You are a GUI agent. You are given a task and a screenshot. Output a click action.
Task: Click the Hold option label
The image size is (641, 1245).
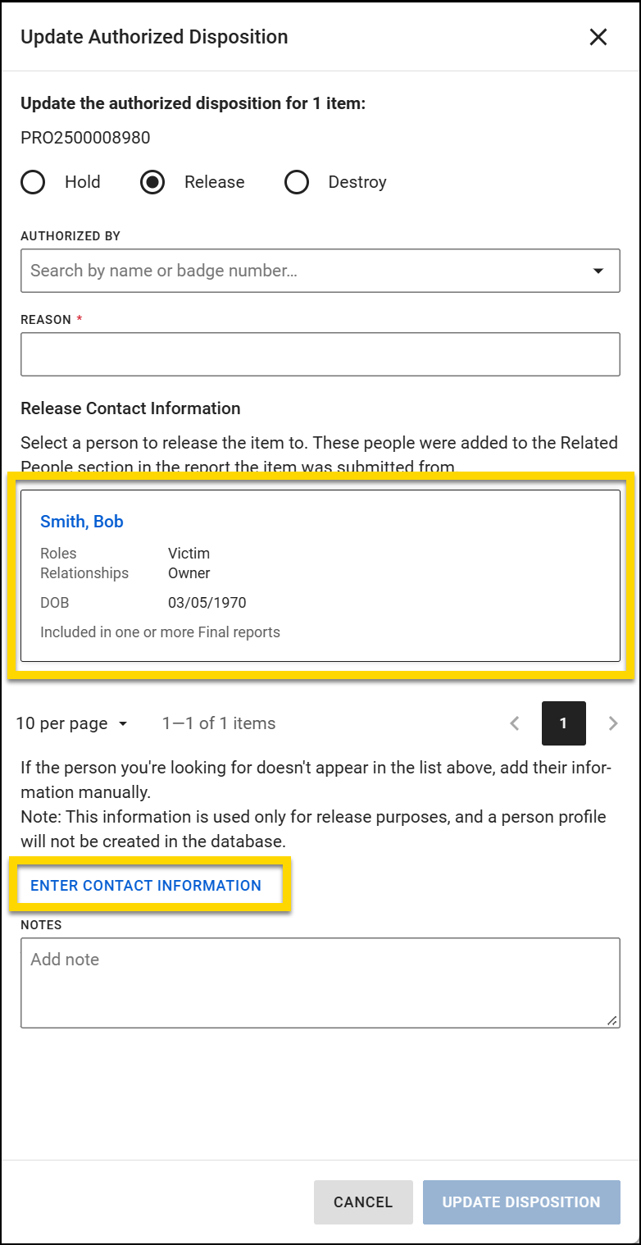(x=83, y=182)
